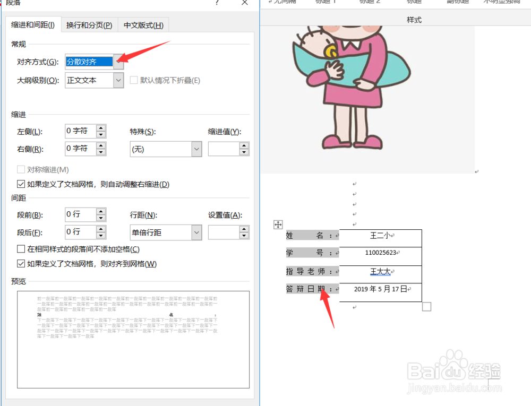
Task: Click the 2019年5月17日 date cell
Action: pyautogui.click(x=381, y=292)
